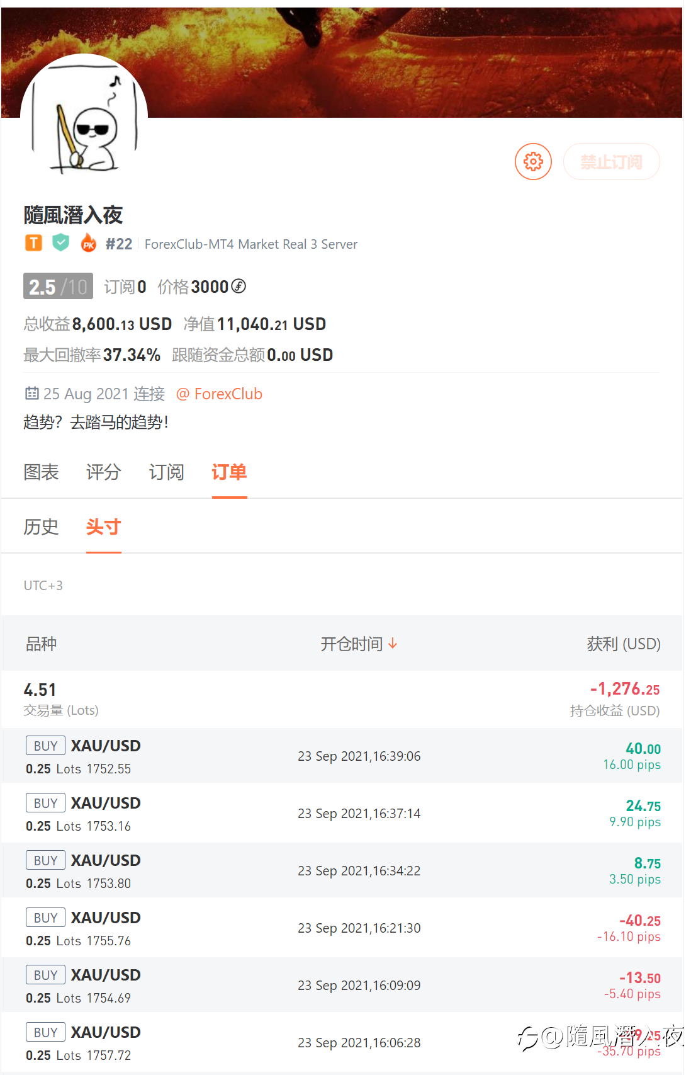This screenshot has height=1075, width=691.
Task: Click the green verified shield badge
Action: click(x=60, y=242)
